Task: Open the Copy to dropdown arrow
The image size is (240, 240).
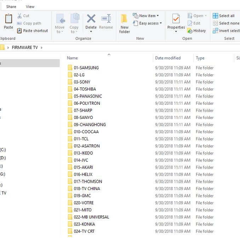Action: click(x=76, y=32)
